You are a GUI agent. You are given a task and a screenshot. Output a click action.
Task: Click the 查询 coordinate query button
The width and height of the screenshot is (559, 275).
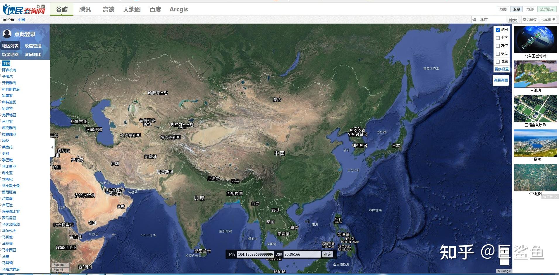click(327, 254)
